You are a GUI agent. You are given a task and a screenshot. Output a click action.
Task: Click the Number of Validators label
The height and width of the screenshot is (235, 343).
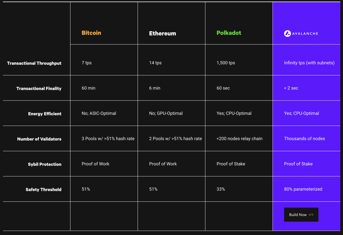39,139
